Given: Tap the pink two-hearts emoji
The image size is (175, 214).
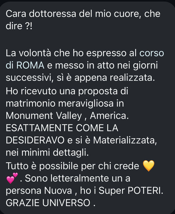Looking at the screenshot, I should click(12, 178).
